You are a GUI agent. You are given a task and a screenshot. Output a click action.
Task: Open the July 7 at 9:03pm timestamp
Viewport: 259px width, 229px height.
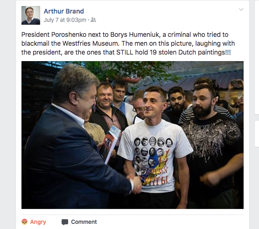click(65, 20)
